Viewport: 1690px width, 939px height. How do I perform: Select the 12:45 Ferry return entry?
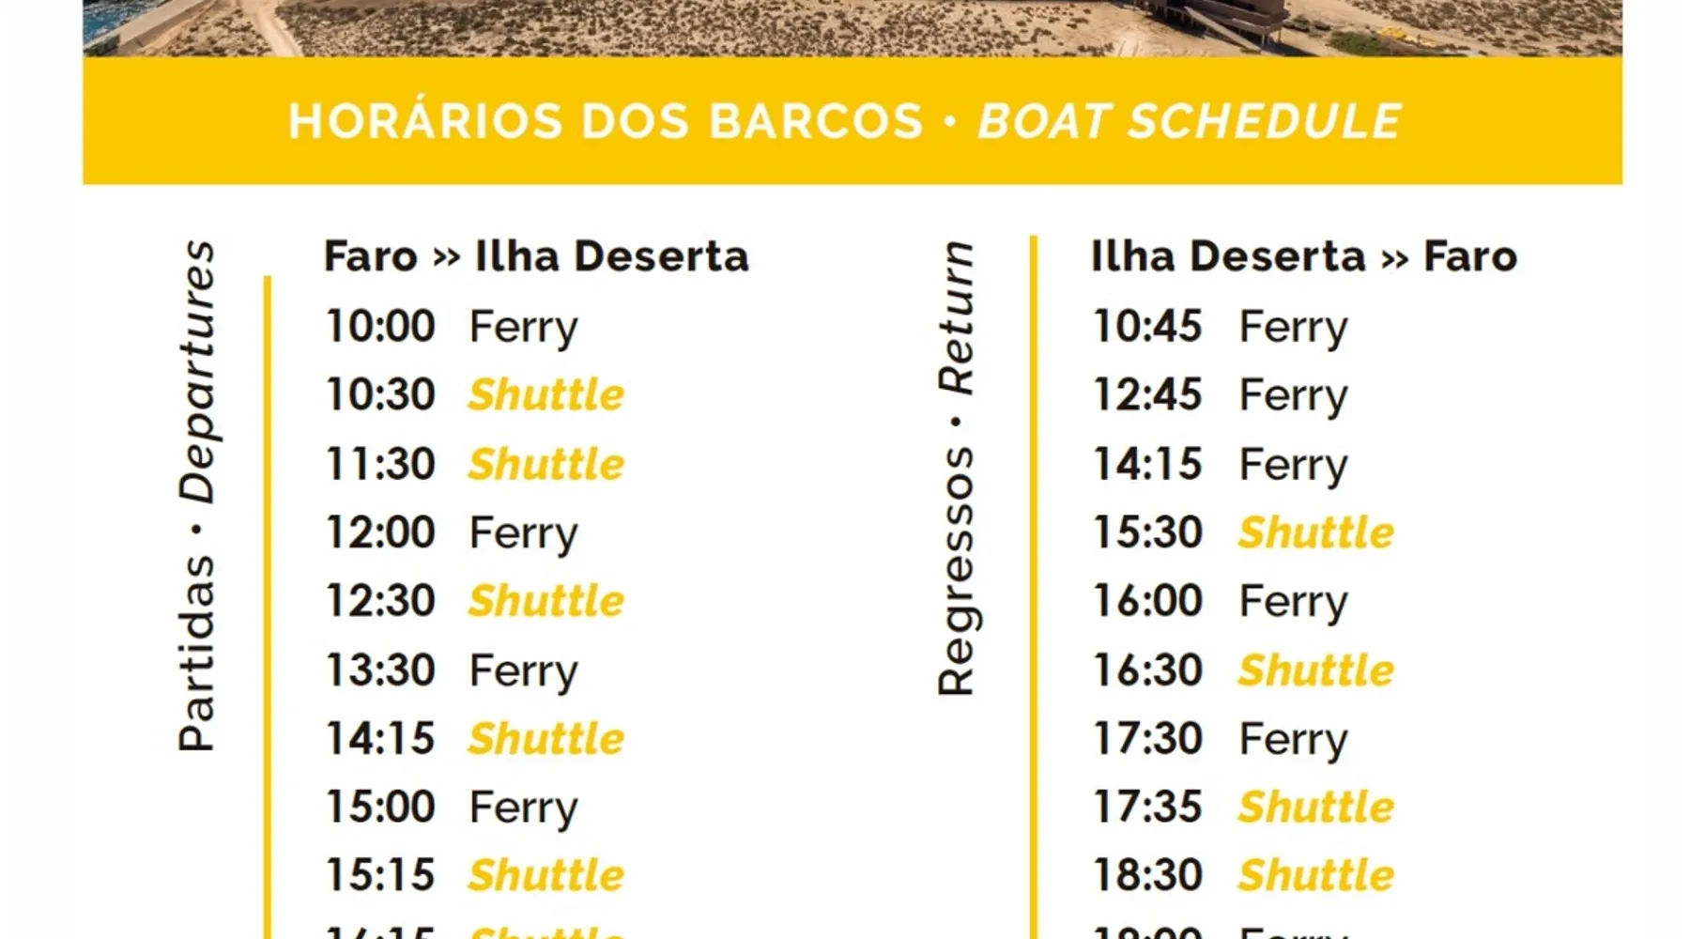pyautogui.click(x=1219, y=394)
